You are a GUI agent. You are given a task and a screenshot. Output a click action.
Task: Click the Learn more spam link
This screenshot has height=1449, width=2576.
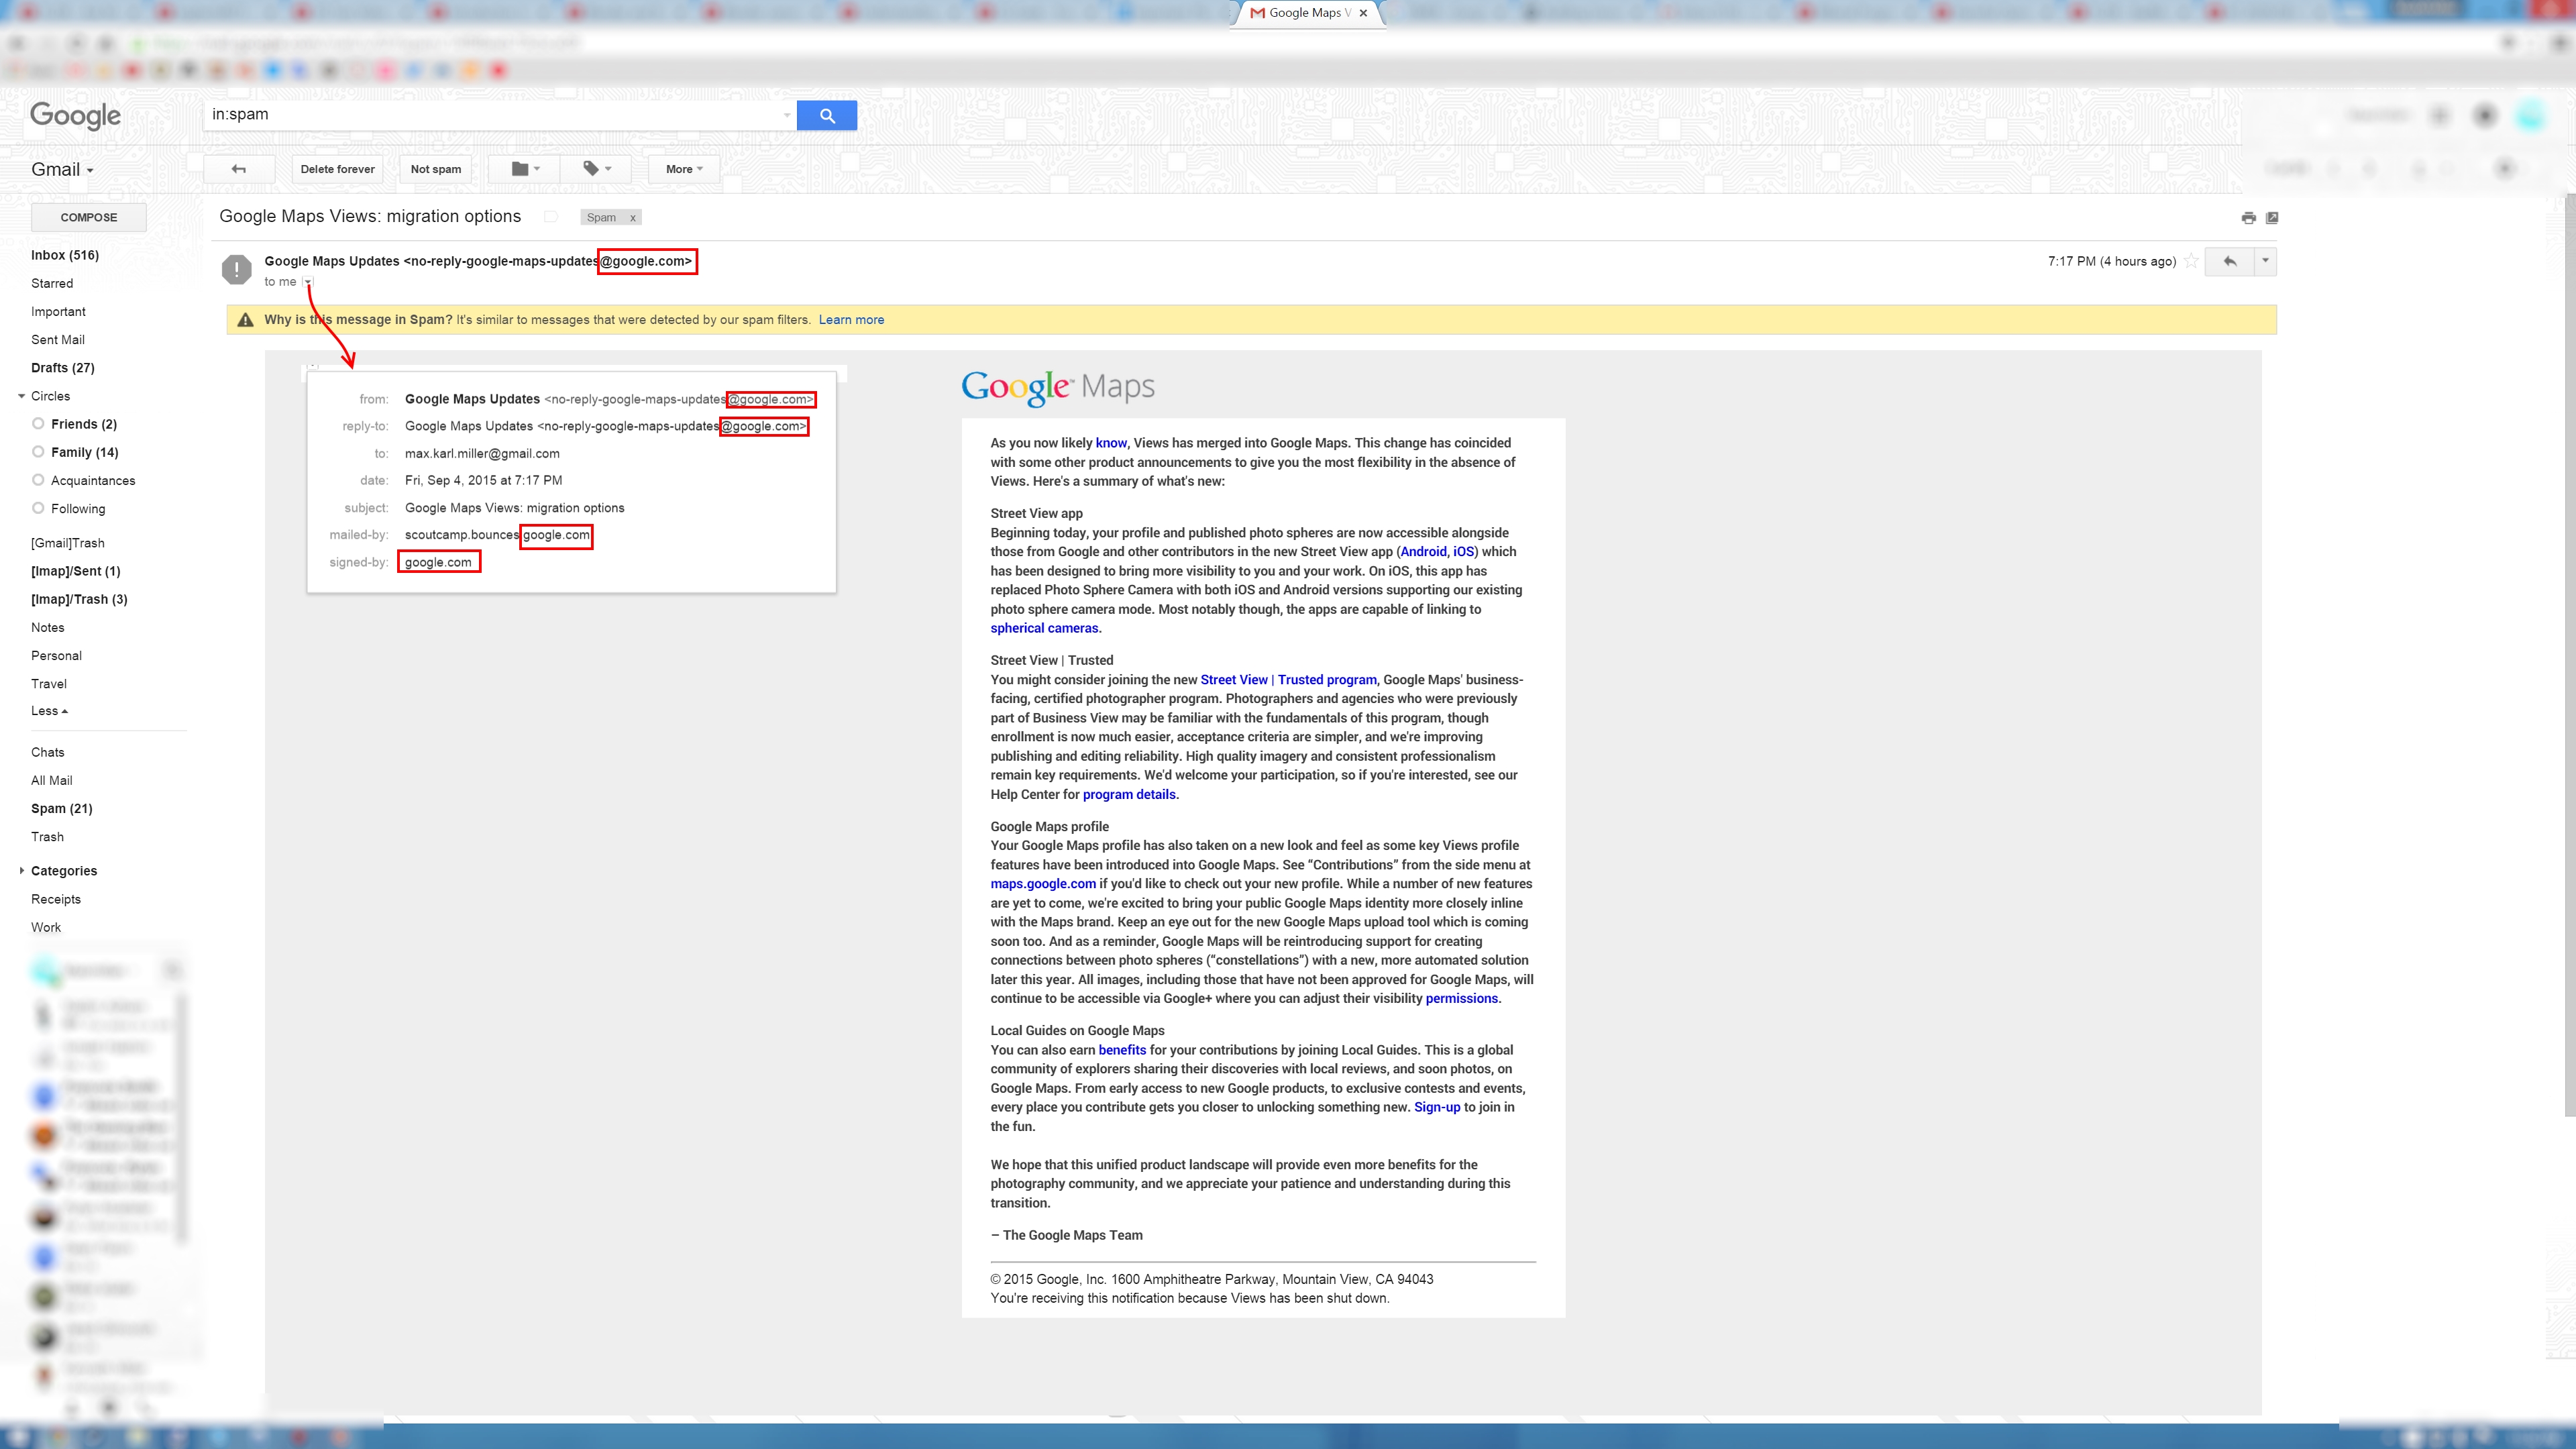(x=851, y=320)
